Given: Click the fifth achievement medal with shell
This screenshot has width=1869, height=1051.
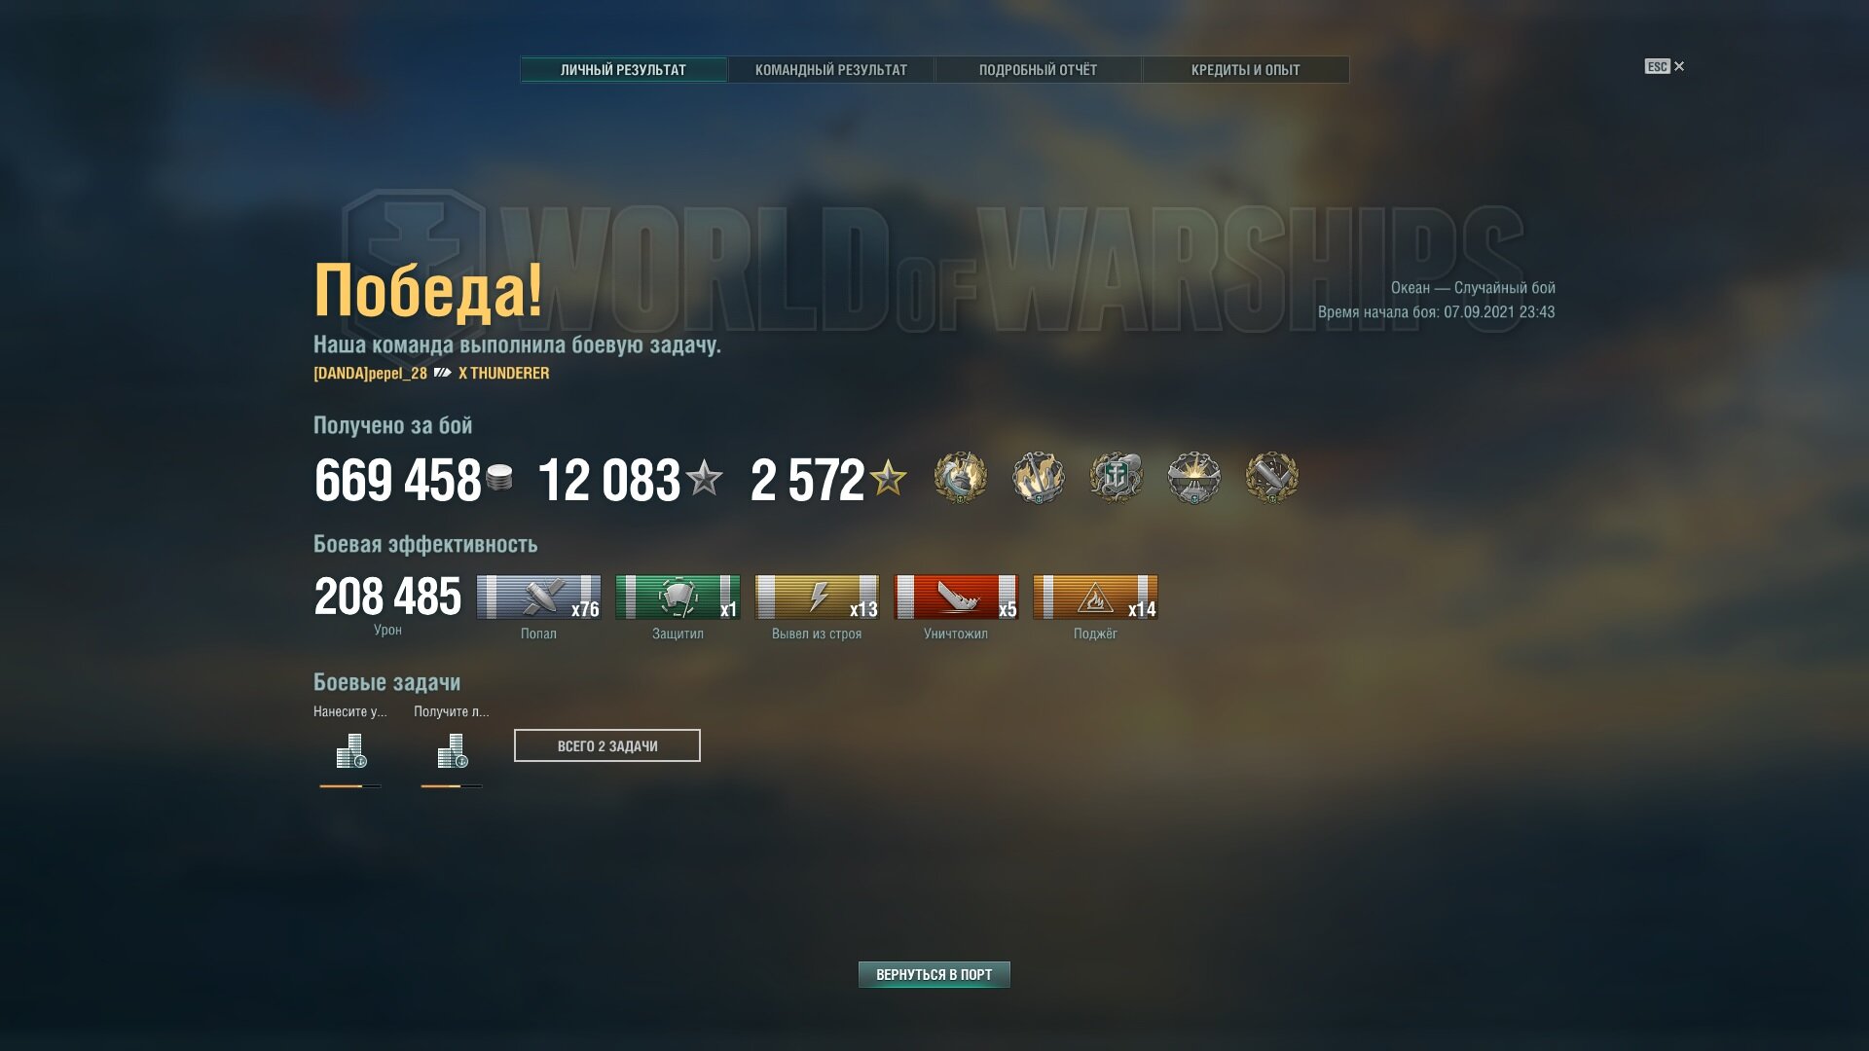Looking at the screenshot, I should (x=1271, y=478).
